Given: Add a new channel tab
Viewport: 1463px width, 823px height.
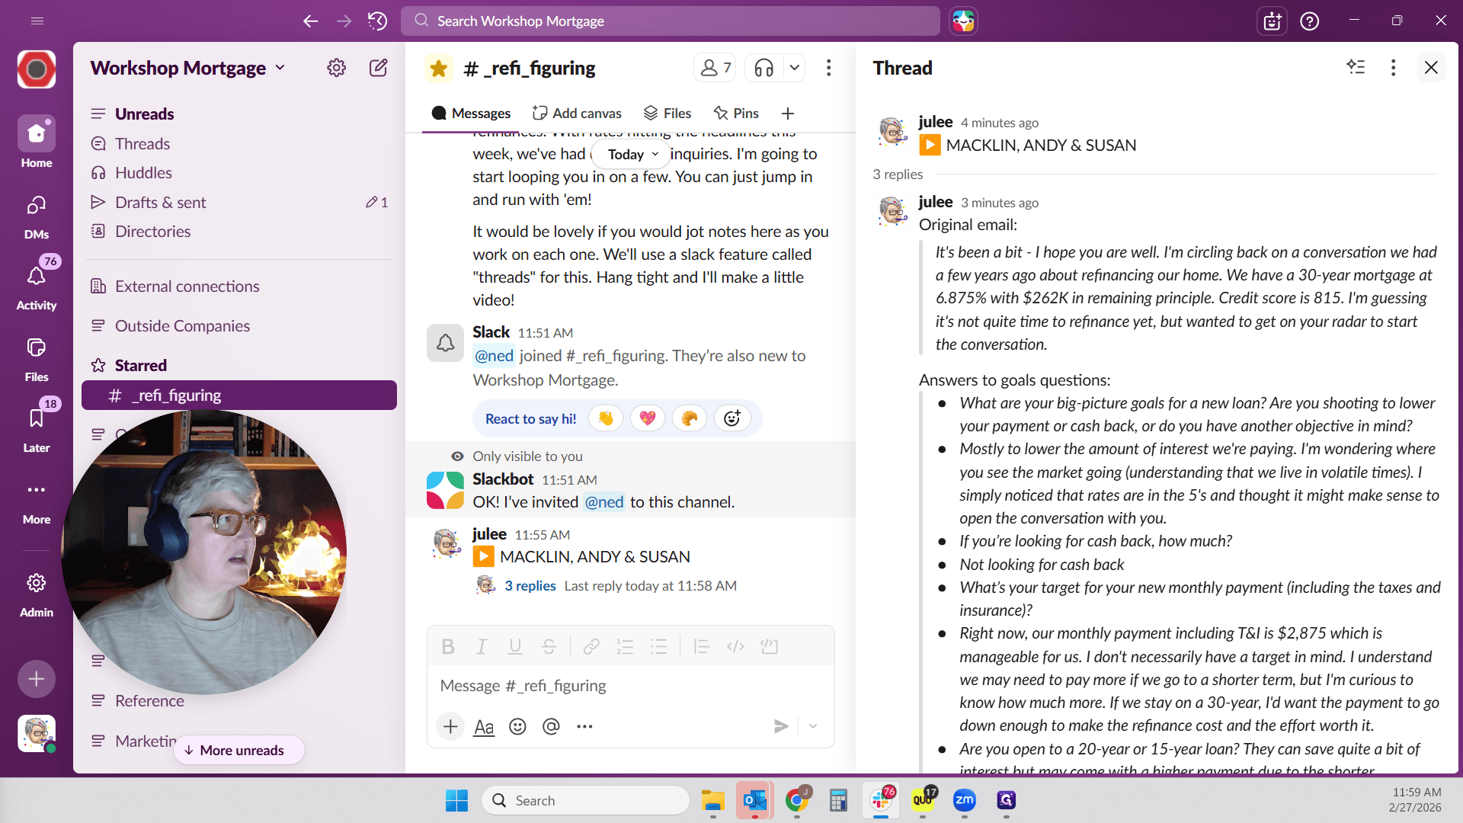Looking at the screenshot, I should 788,114.
